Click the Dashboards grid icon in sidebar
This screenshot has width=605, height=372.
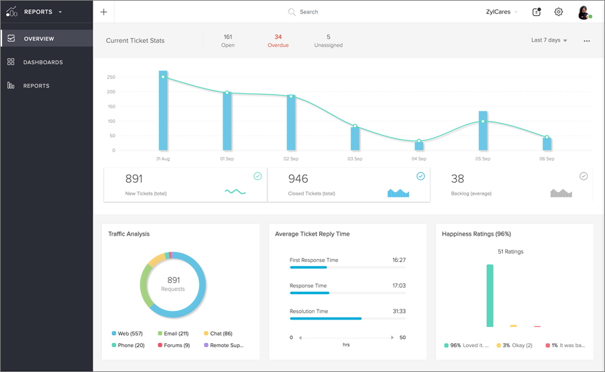pyautogui.click(x=11, y=62)
